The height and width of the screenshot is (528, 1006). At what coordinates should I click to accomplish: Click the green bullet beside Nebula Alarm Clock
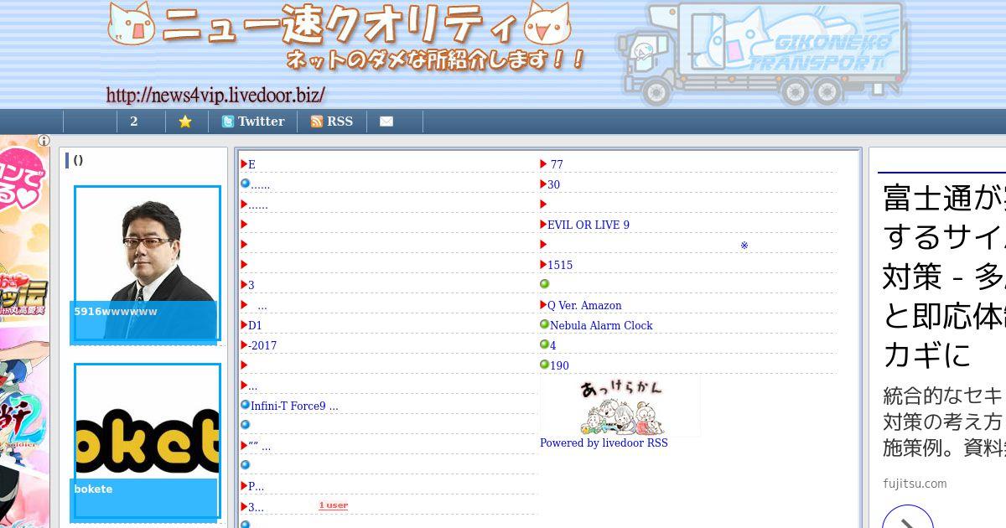[x=544, y=324]
